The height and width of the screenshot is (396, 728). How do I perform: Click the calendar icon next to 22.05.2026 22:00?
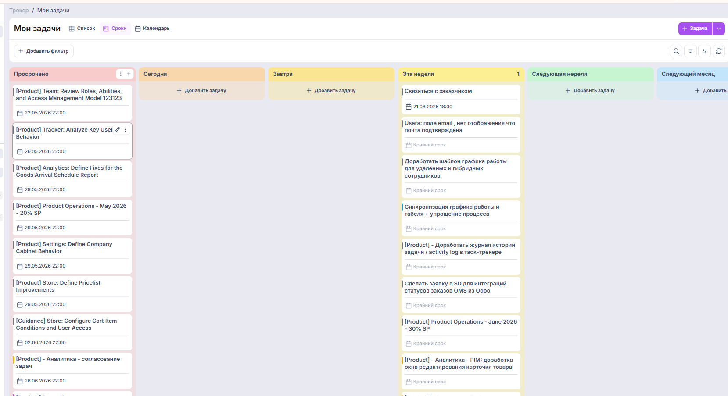(20, 113)
